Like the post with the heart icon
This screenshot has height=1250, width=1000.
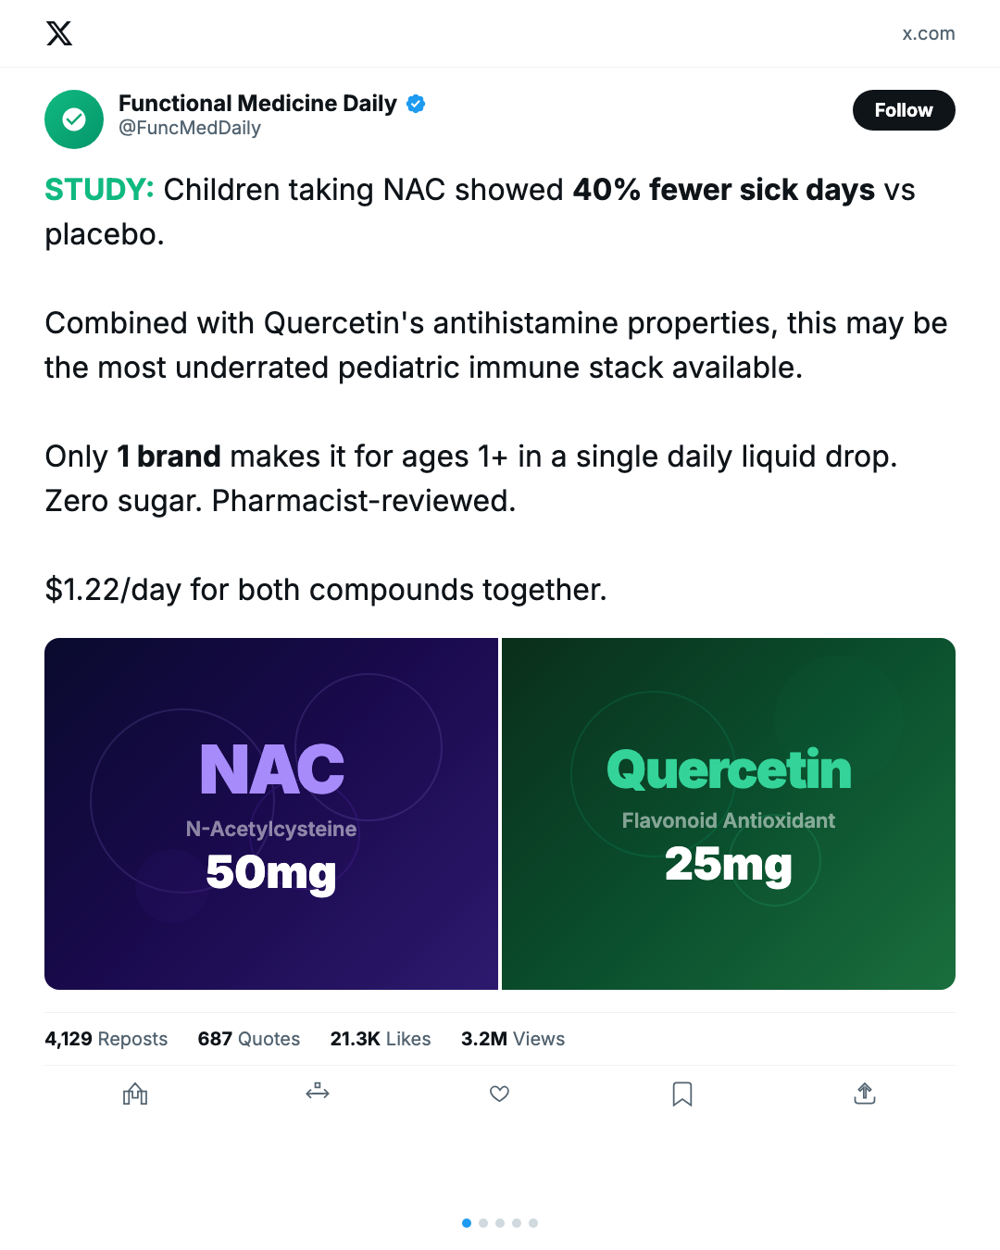[x=499, y=1094]
